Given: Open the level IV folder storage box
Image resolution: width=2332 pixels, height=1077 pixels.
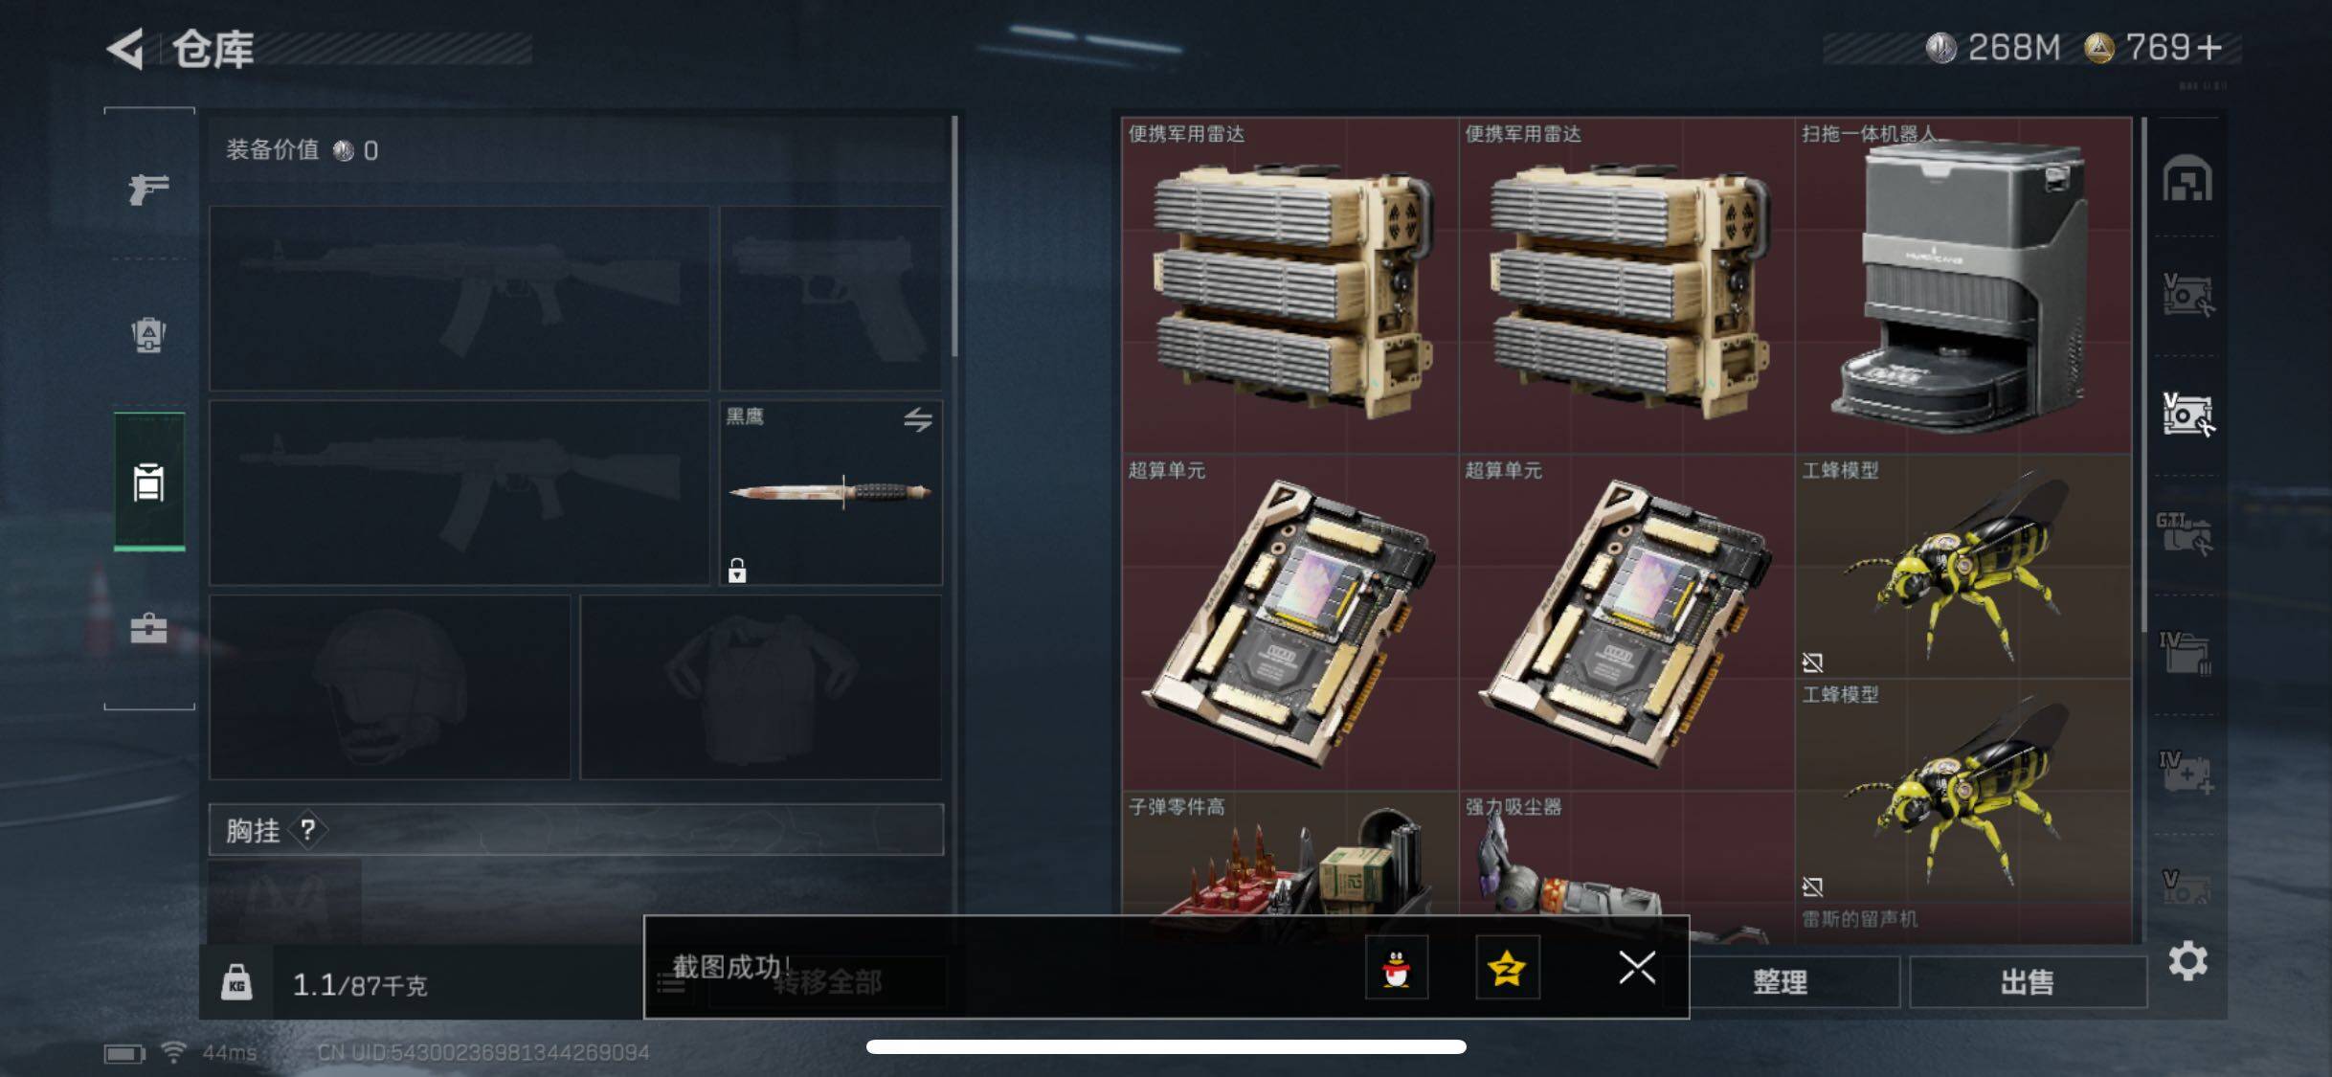Looking at the screenshot, I should (2186, 653).
